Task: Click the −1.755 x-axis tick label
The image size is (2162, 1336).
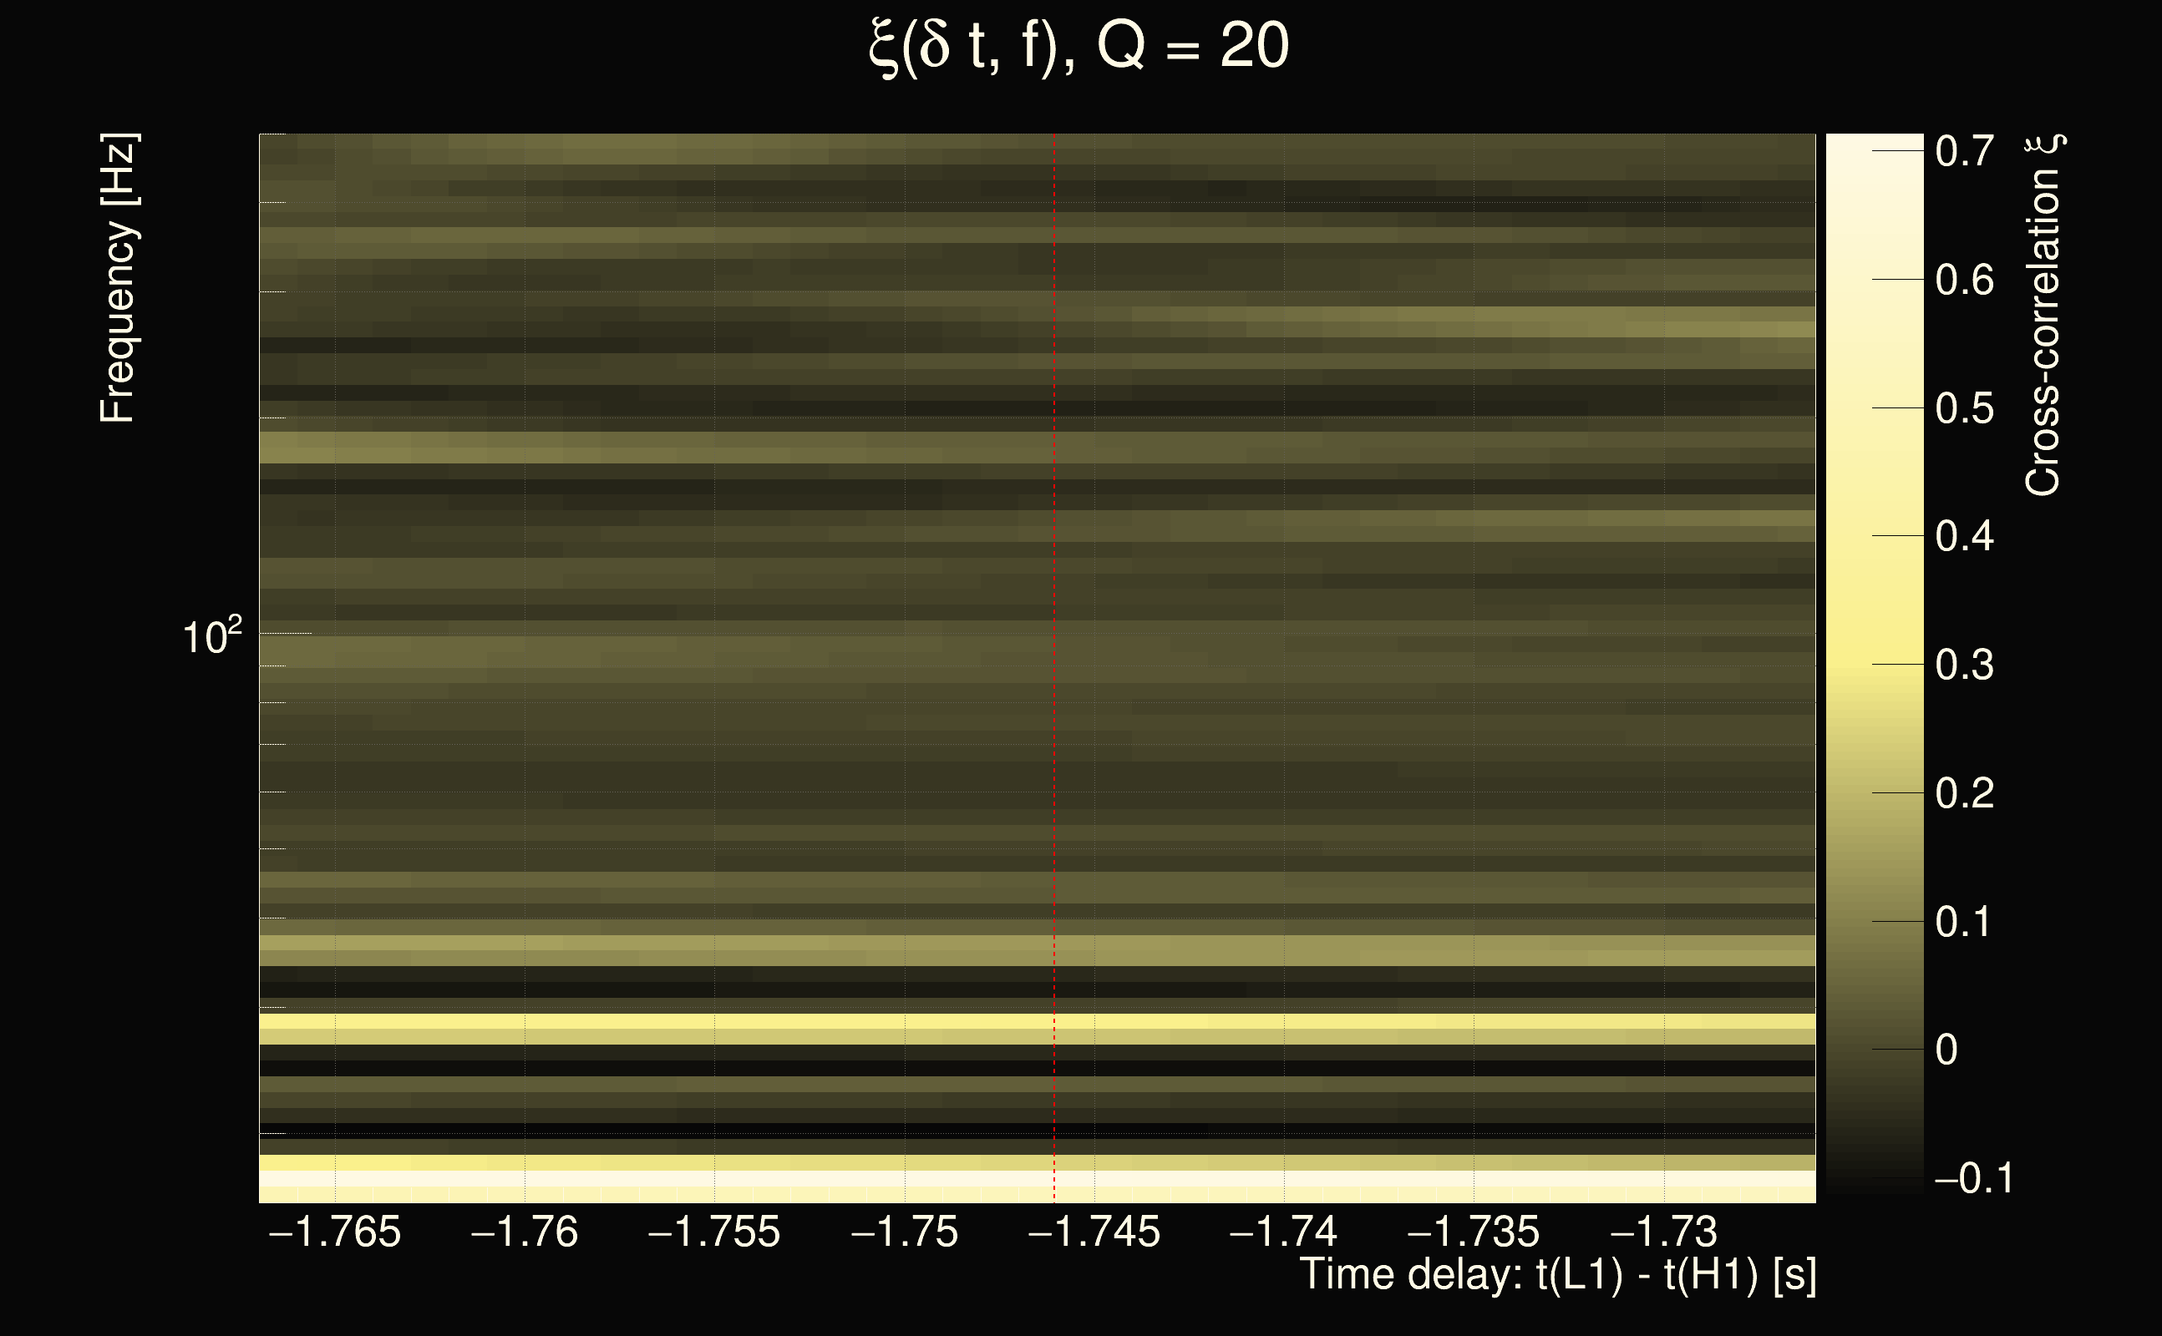Action: pyautogui.click(x=714, y=1232)
